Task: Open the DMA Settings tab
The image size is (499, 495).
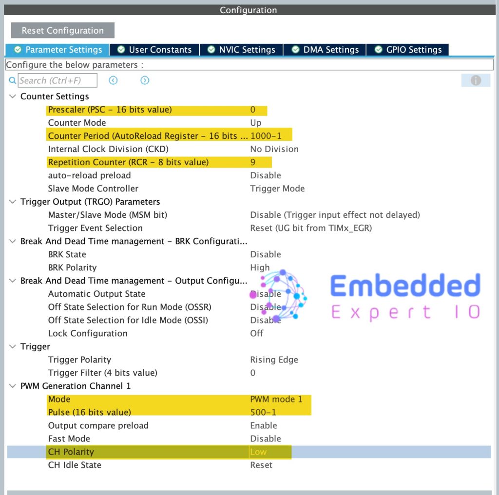Action: coord(325,50)
